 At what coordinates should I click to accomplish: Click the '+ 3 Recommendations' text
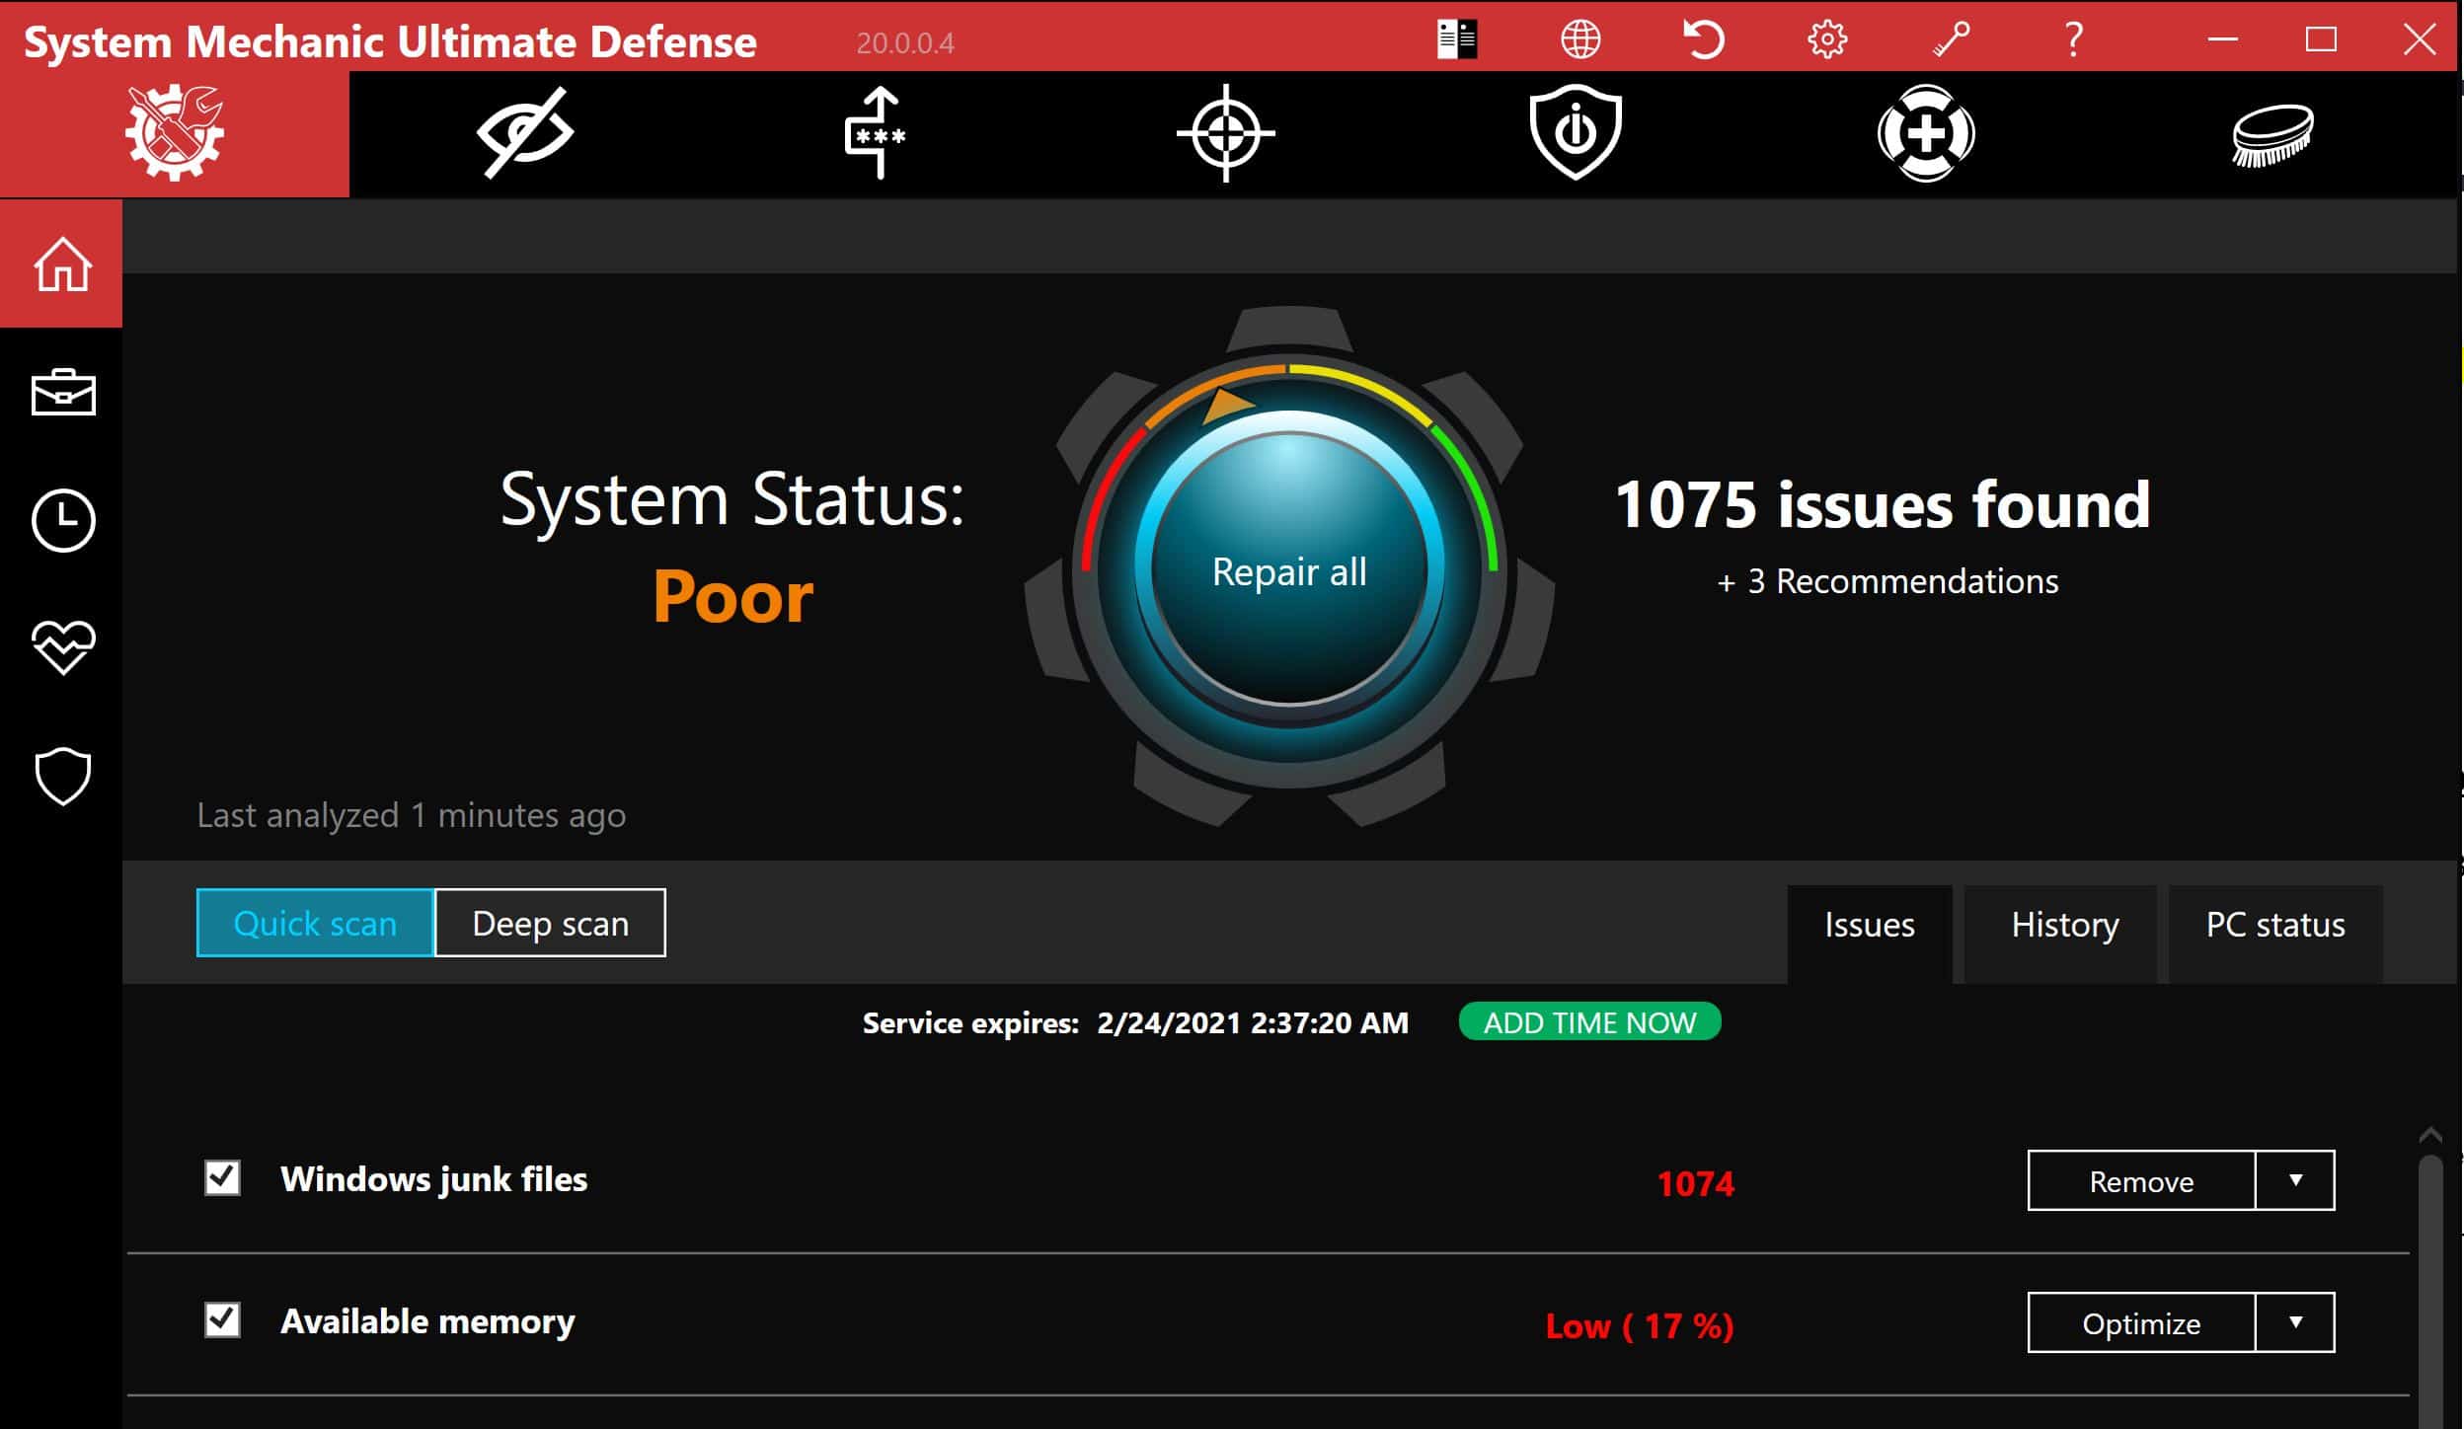click(1887, 581)
